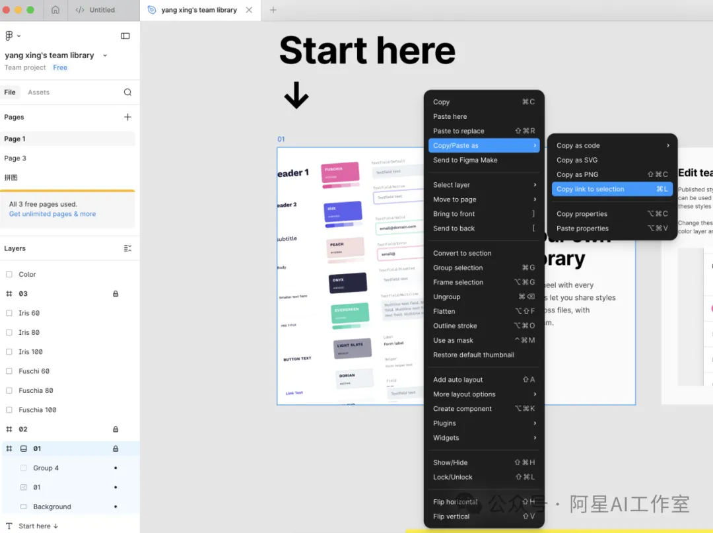The image size is (713, 533).
Task: Unlock layer 03 via lock icon
Action: [x=116, y=294]
